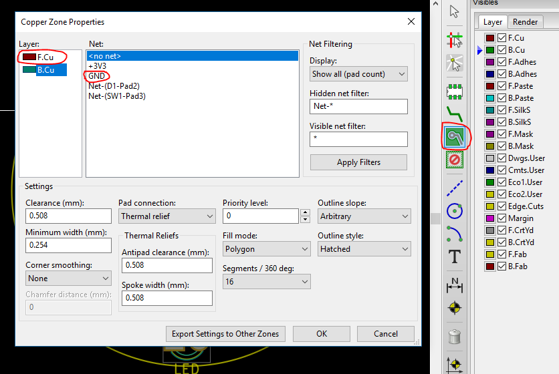Click the Visible net filter field
Viewport: 559px width, 374px height.
pos(358,140)
